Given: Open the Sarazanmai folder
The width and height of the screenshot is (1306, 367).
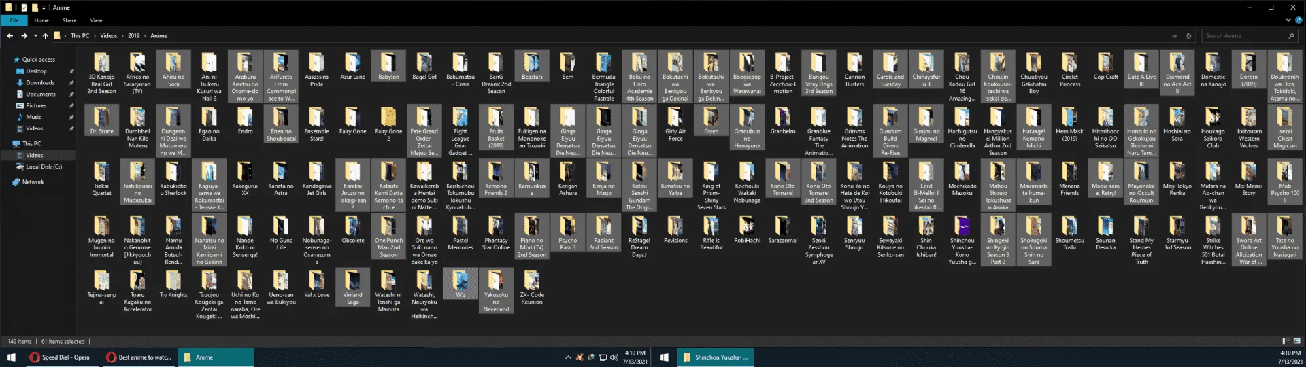Looking at the screenshot, I should point(783,230).
